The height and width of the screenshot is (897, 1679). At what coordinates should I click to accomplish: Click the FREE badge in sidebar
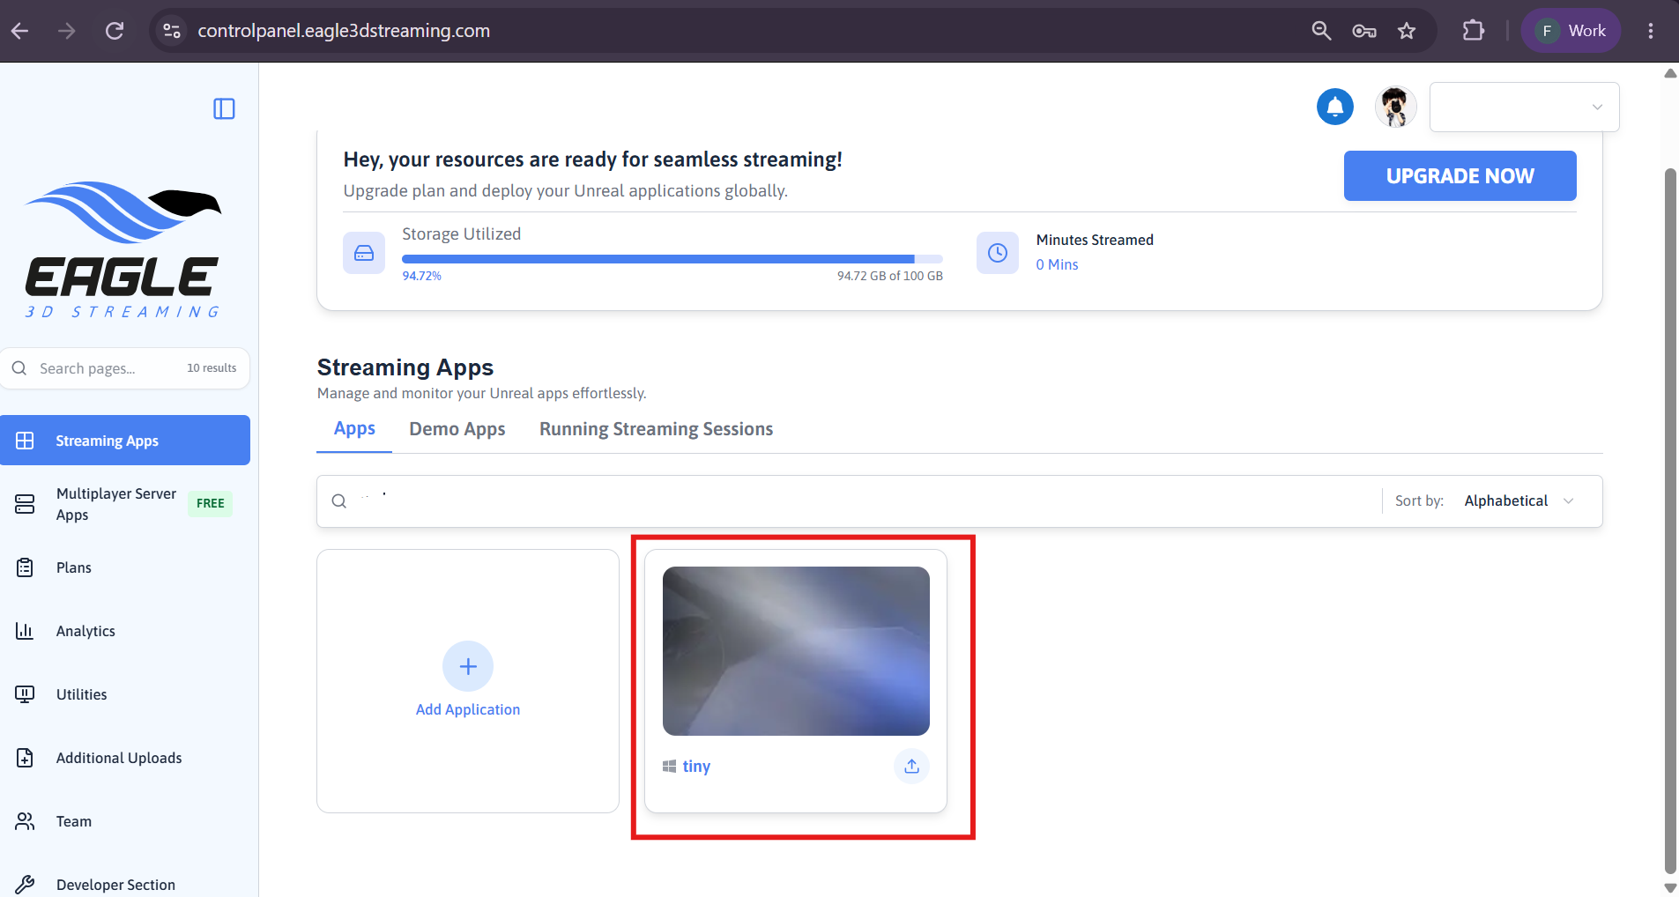point(211,503)
